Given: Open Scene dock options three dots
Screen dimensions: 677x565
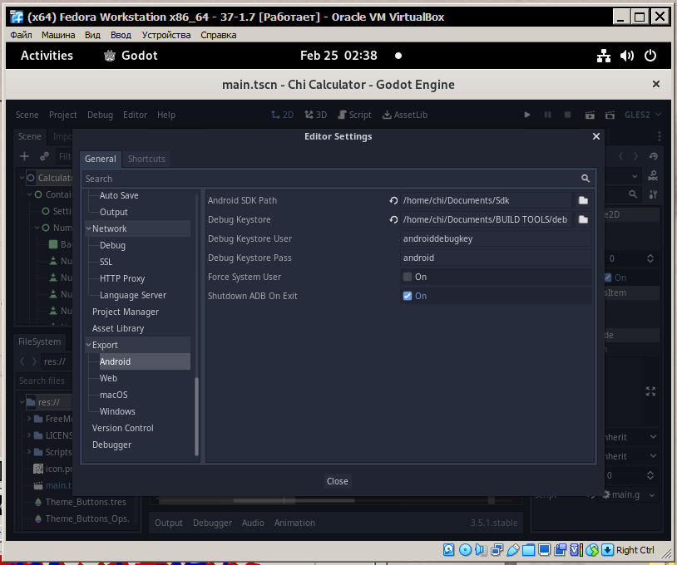Looking at the screenshot, I should 660,136.
